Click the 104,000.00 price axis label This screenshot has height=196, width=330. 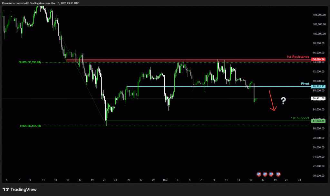point(318,15)
